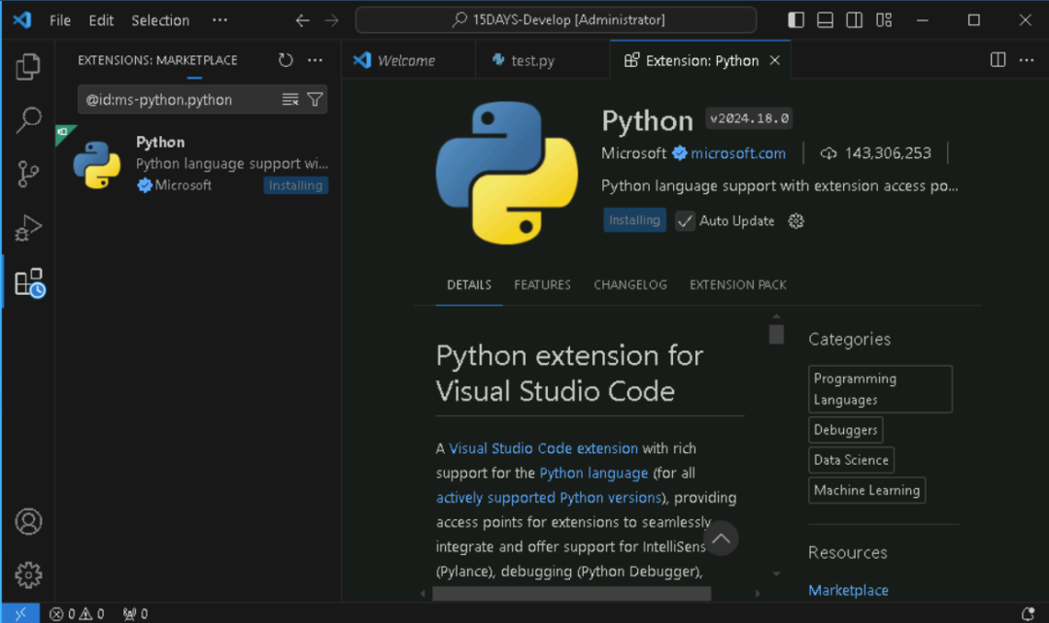
Task: Follow the Python language link
Action: point(593,473)
